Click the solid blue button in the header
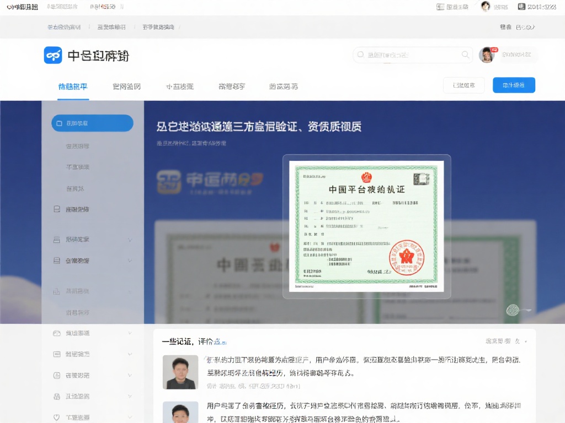The width and height of the screenshot is (565, 423). pos(514,85)
